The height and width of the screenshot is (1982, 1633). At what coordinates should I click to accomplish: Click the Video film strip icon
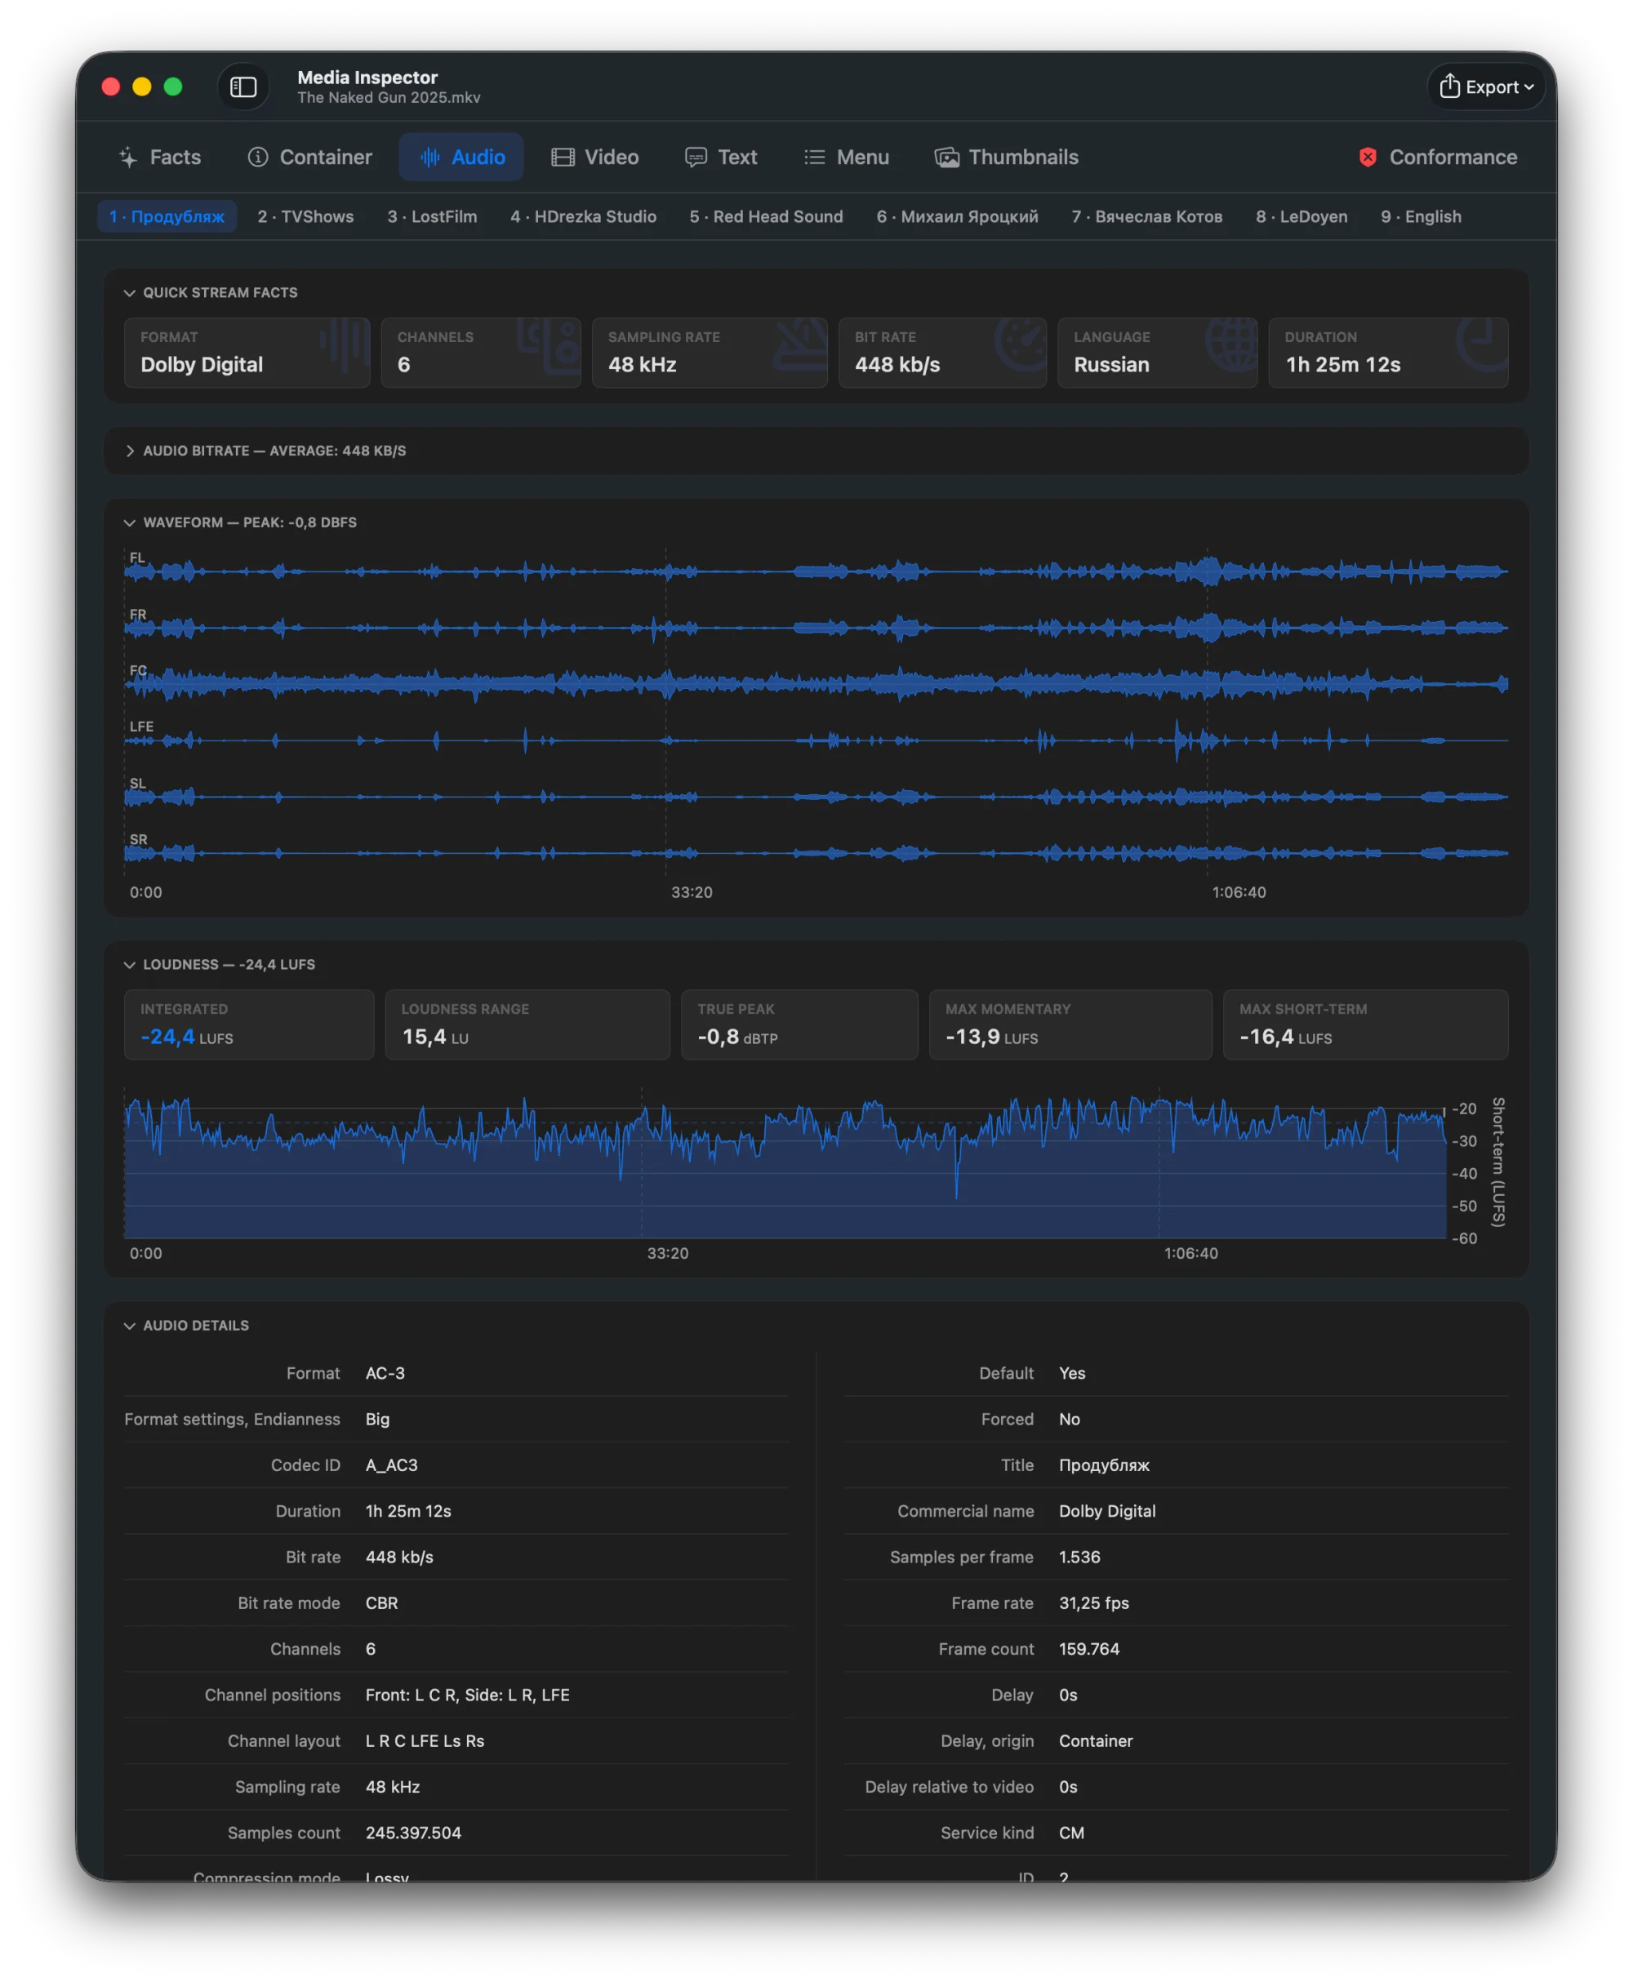point(563,157)
